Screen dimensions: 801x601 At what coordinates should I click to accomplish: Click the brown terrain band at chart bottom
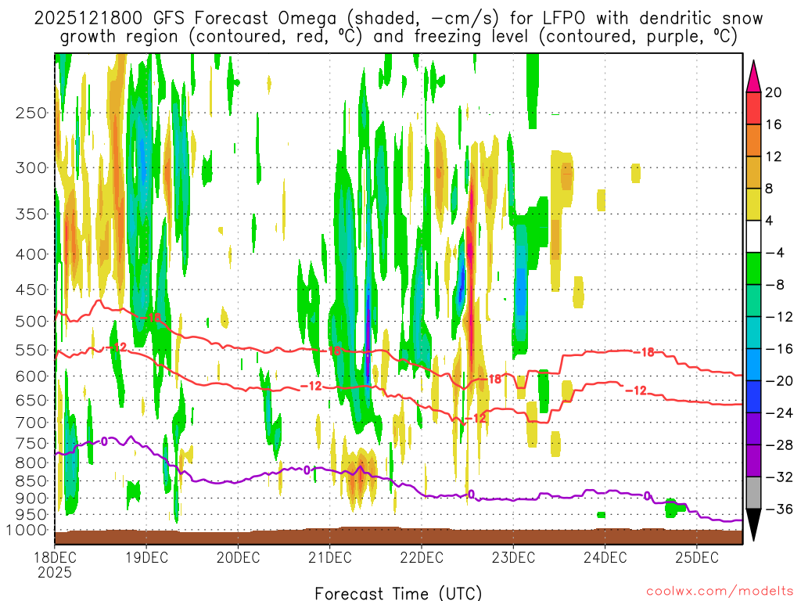398,537
